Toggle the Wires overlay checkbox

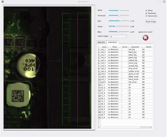146,10
